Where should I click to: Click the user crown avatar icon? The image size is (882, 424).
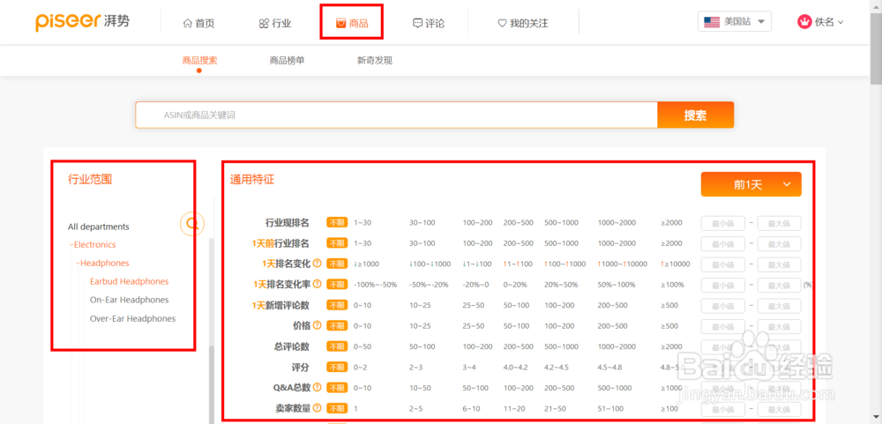coord(804,22)
